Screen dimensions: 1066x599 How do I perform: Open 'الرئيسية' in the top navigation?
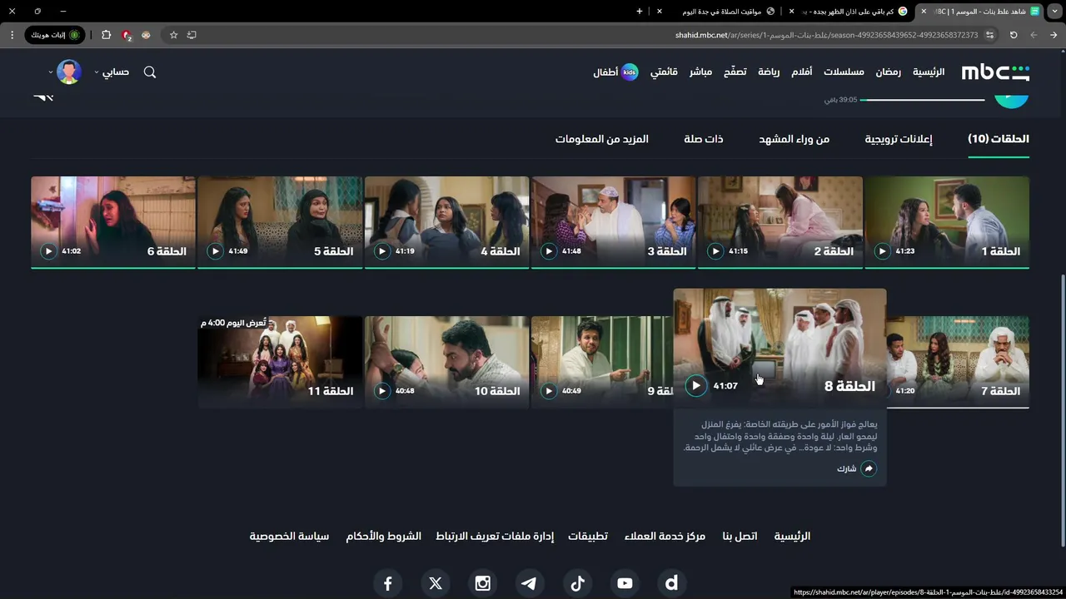[929, 72]
